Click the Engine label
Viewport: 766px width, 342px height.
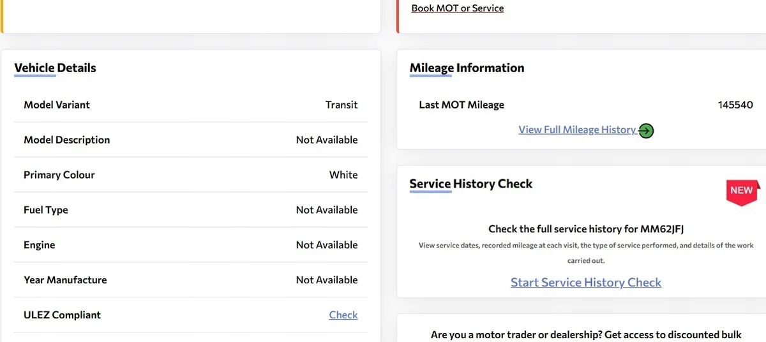[x=40, y=245]
